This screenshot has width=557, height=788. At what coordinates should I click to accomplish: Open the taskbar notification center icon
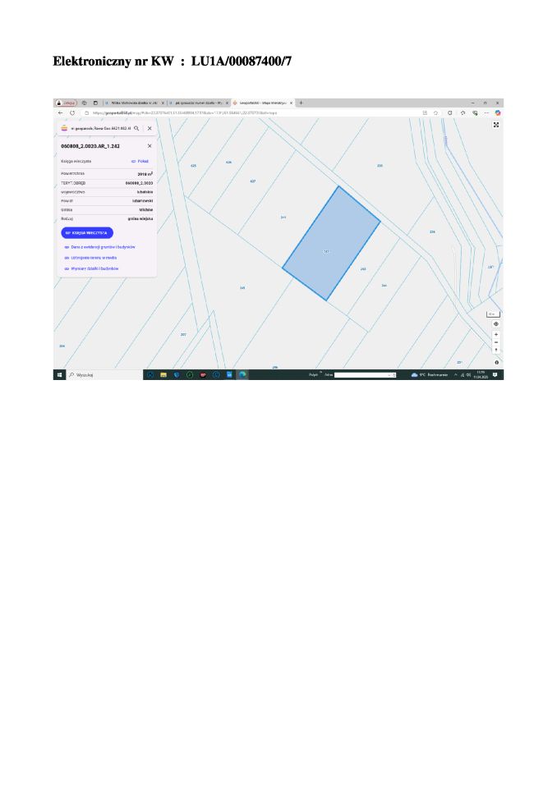[495, 375]
